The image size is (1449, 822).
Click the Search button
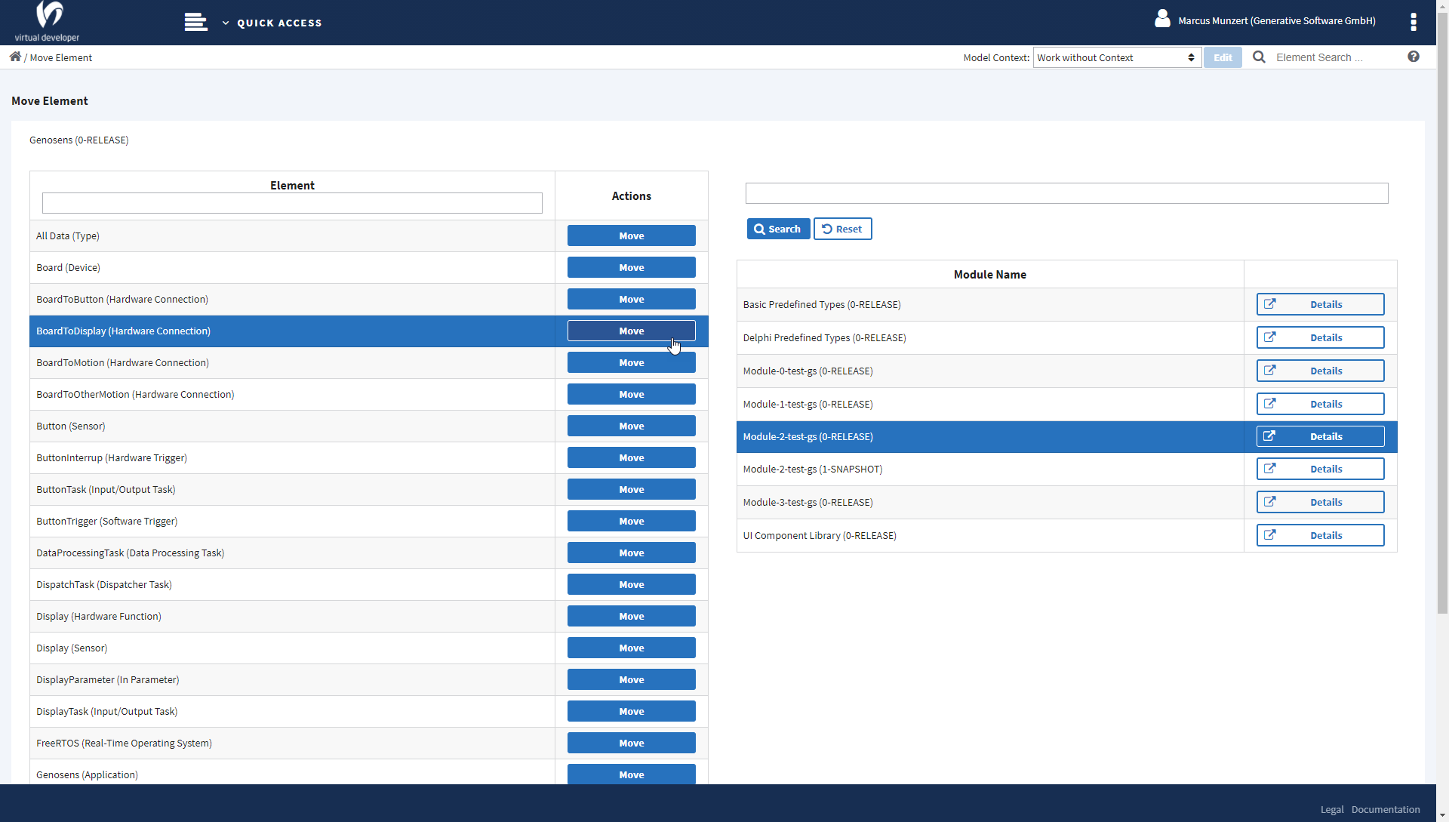point(778,229)
